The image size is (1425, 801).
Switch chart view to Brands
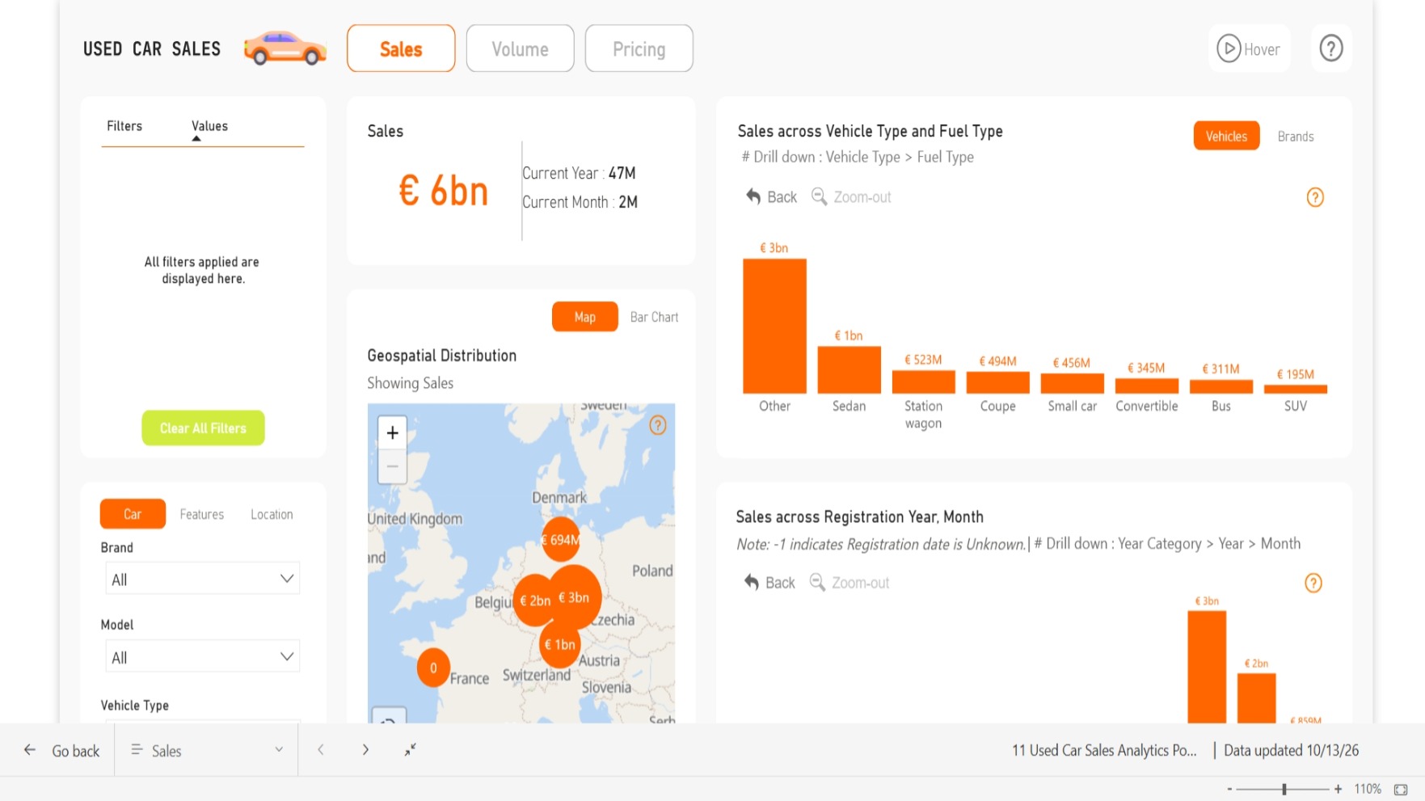point(1296,137)
